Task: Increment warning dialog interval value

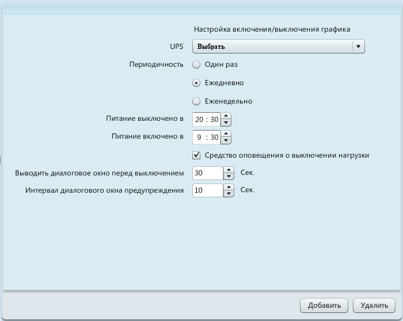Action: [229, 187]
